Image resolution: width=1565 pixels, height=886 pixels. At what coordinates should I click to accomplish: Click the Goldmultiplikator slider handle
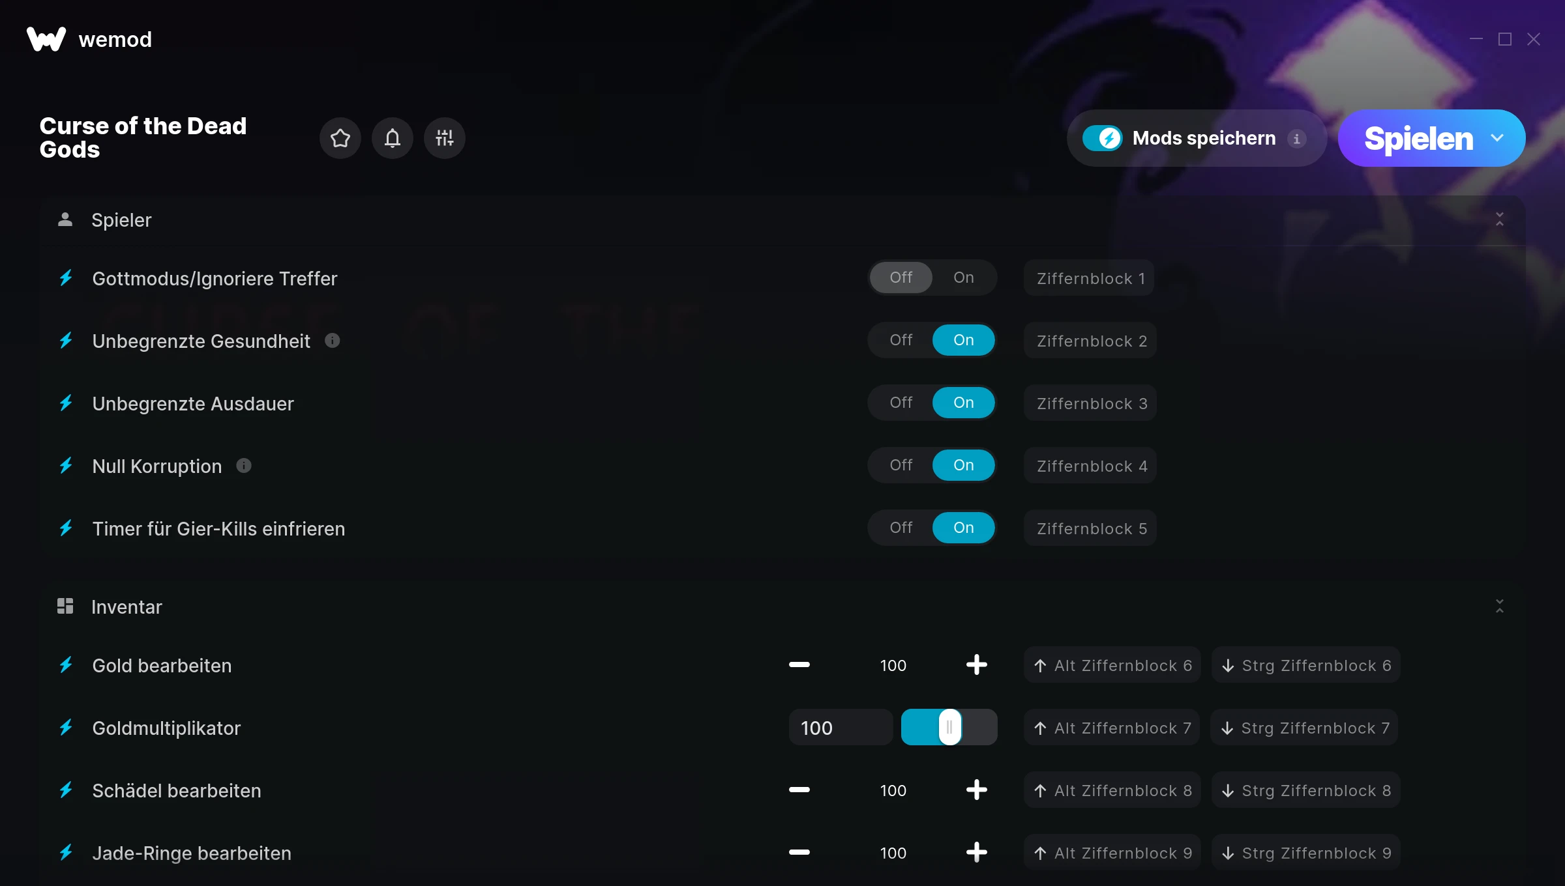pyautogui.click(x=949, y=727)
